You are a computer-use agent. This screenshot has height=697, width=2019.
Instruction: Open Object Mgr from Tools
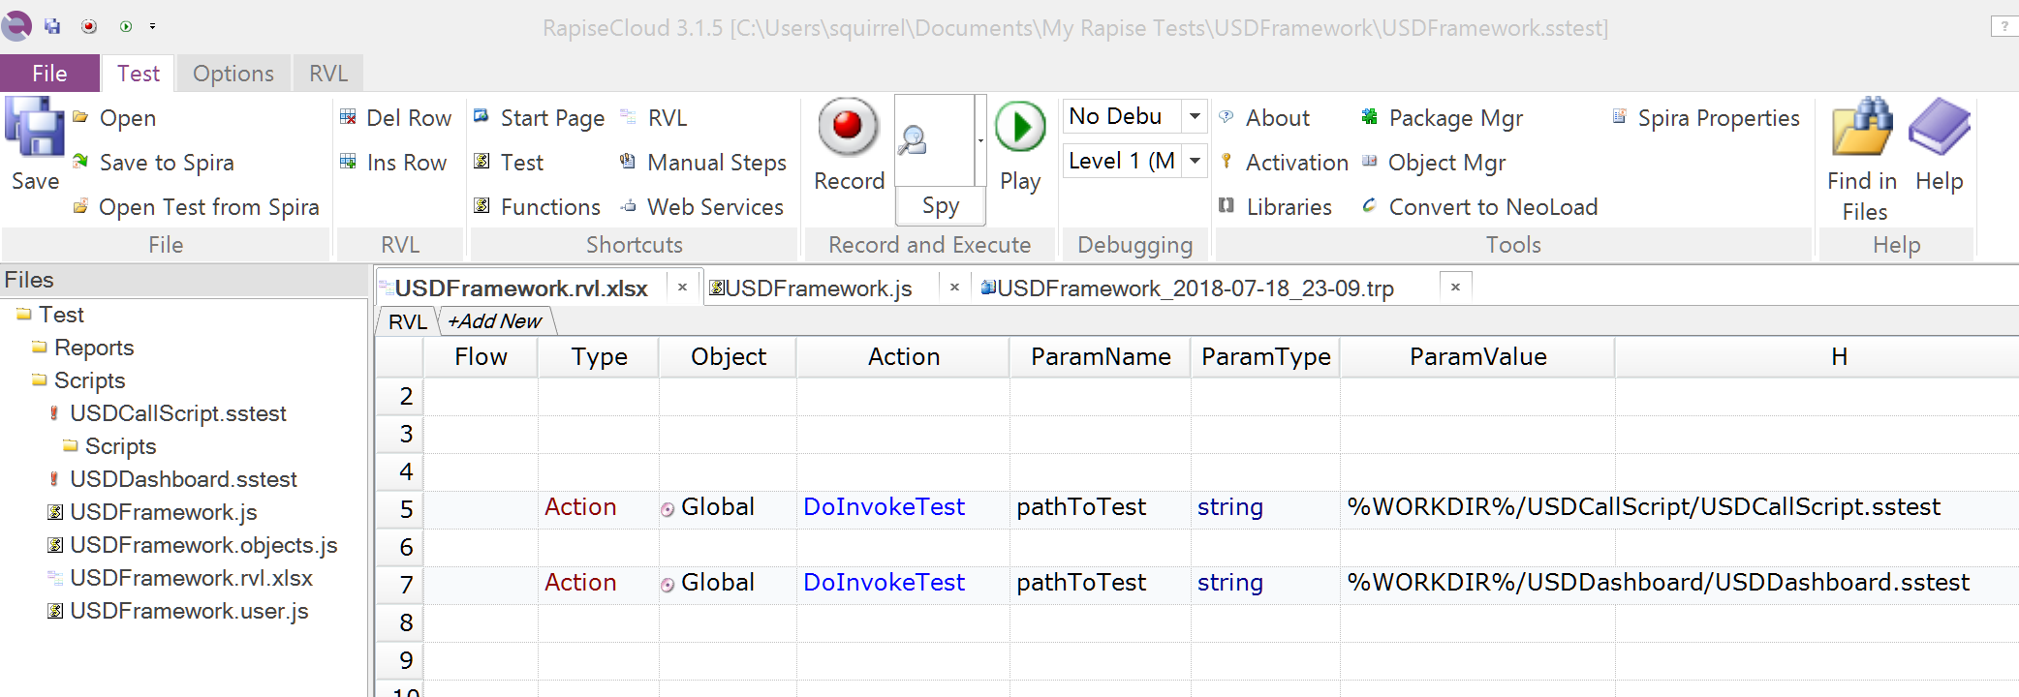[x=1445, y=163]
